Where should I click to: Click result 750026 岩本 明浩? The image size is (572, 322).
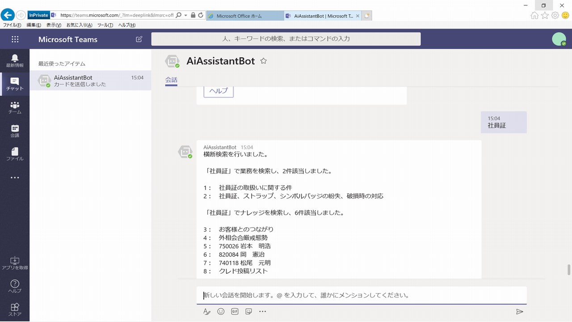(x=245, y=246)
